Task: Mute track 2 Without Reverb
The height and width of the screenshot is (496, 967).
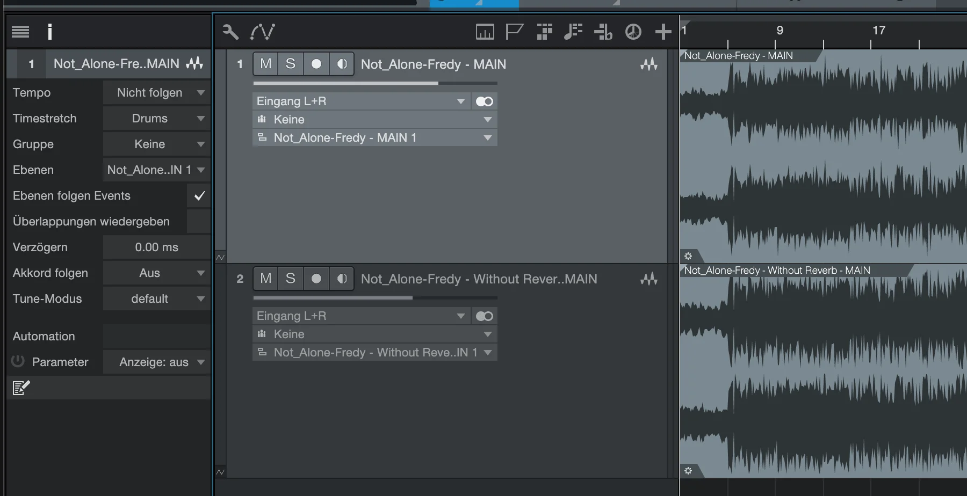Action: click(266, 279)
